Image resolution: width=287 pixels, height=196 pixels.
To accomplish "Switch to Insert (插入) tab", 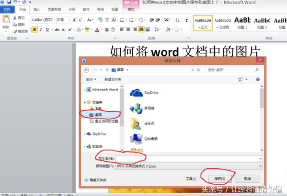I will pyautogui.click(x=37, y=9).
